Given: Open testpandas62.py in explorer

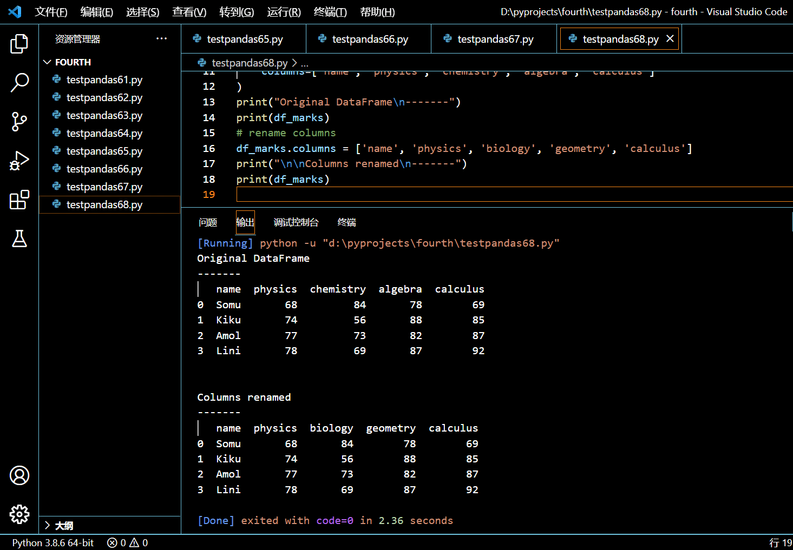Looking at the screenshot, I should [x=110, y=97].
